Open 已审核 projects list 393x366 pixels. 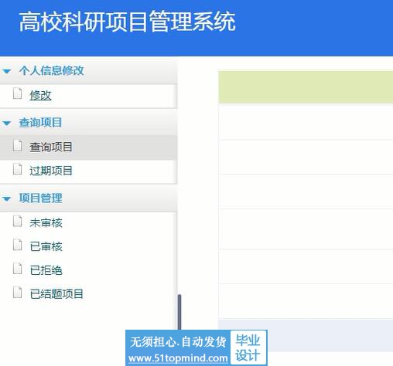[46, 246]
